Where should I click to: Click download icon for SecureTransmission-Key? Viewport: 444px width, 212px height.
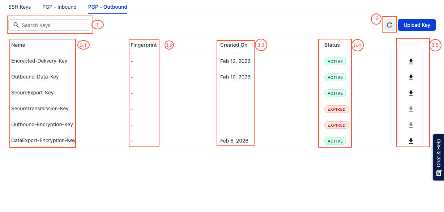point(411,109)
